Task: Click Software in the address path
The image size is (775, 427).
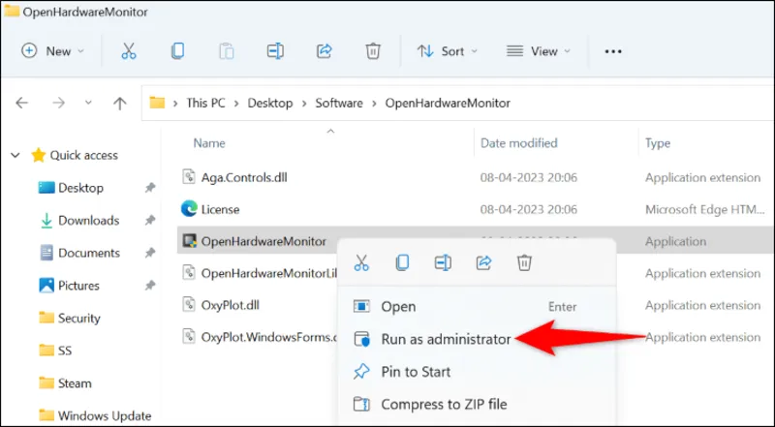Action: (x=339, y=103)
